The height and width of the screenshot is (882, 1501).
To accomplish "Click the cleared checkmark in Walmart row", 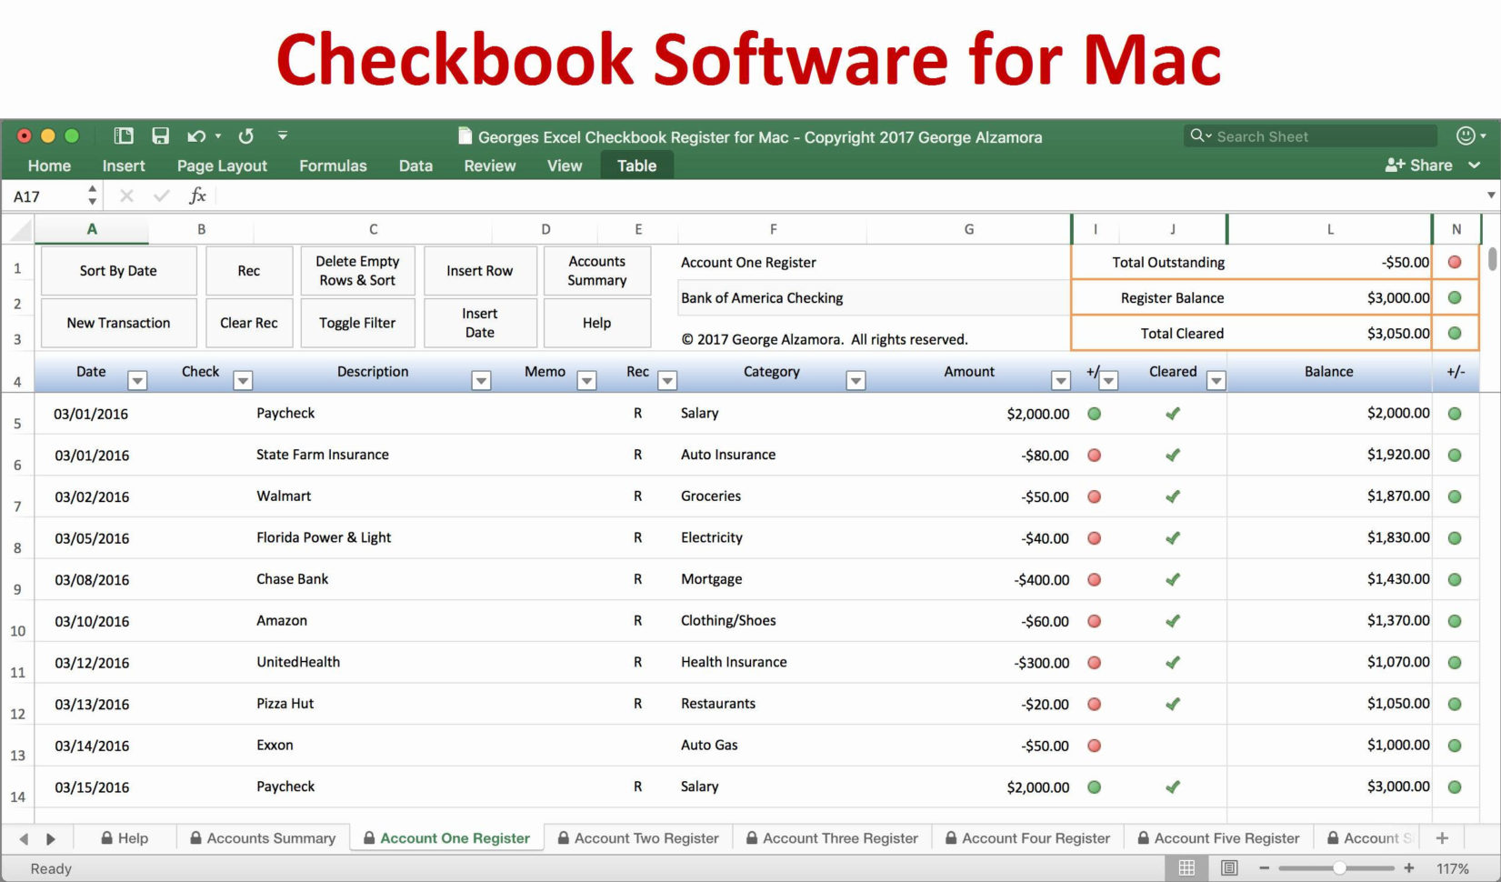I will 1173,496.
